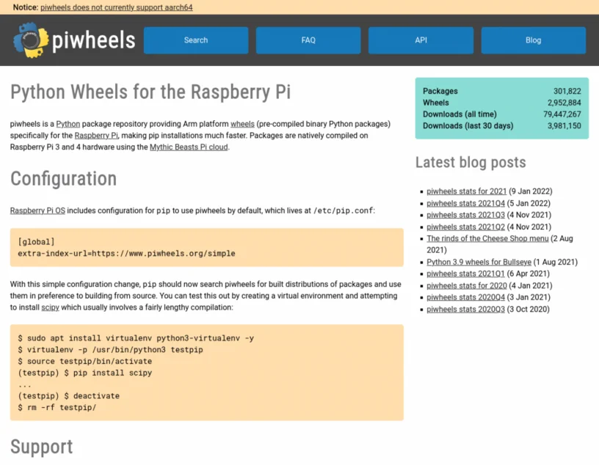
Task: Open the piwheels stats 2021Q4 post
Action: (465, 203)
